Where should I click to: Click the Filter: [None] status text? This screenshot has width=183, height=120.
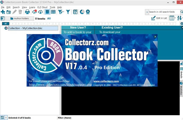(x=64, y=118)
